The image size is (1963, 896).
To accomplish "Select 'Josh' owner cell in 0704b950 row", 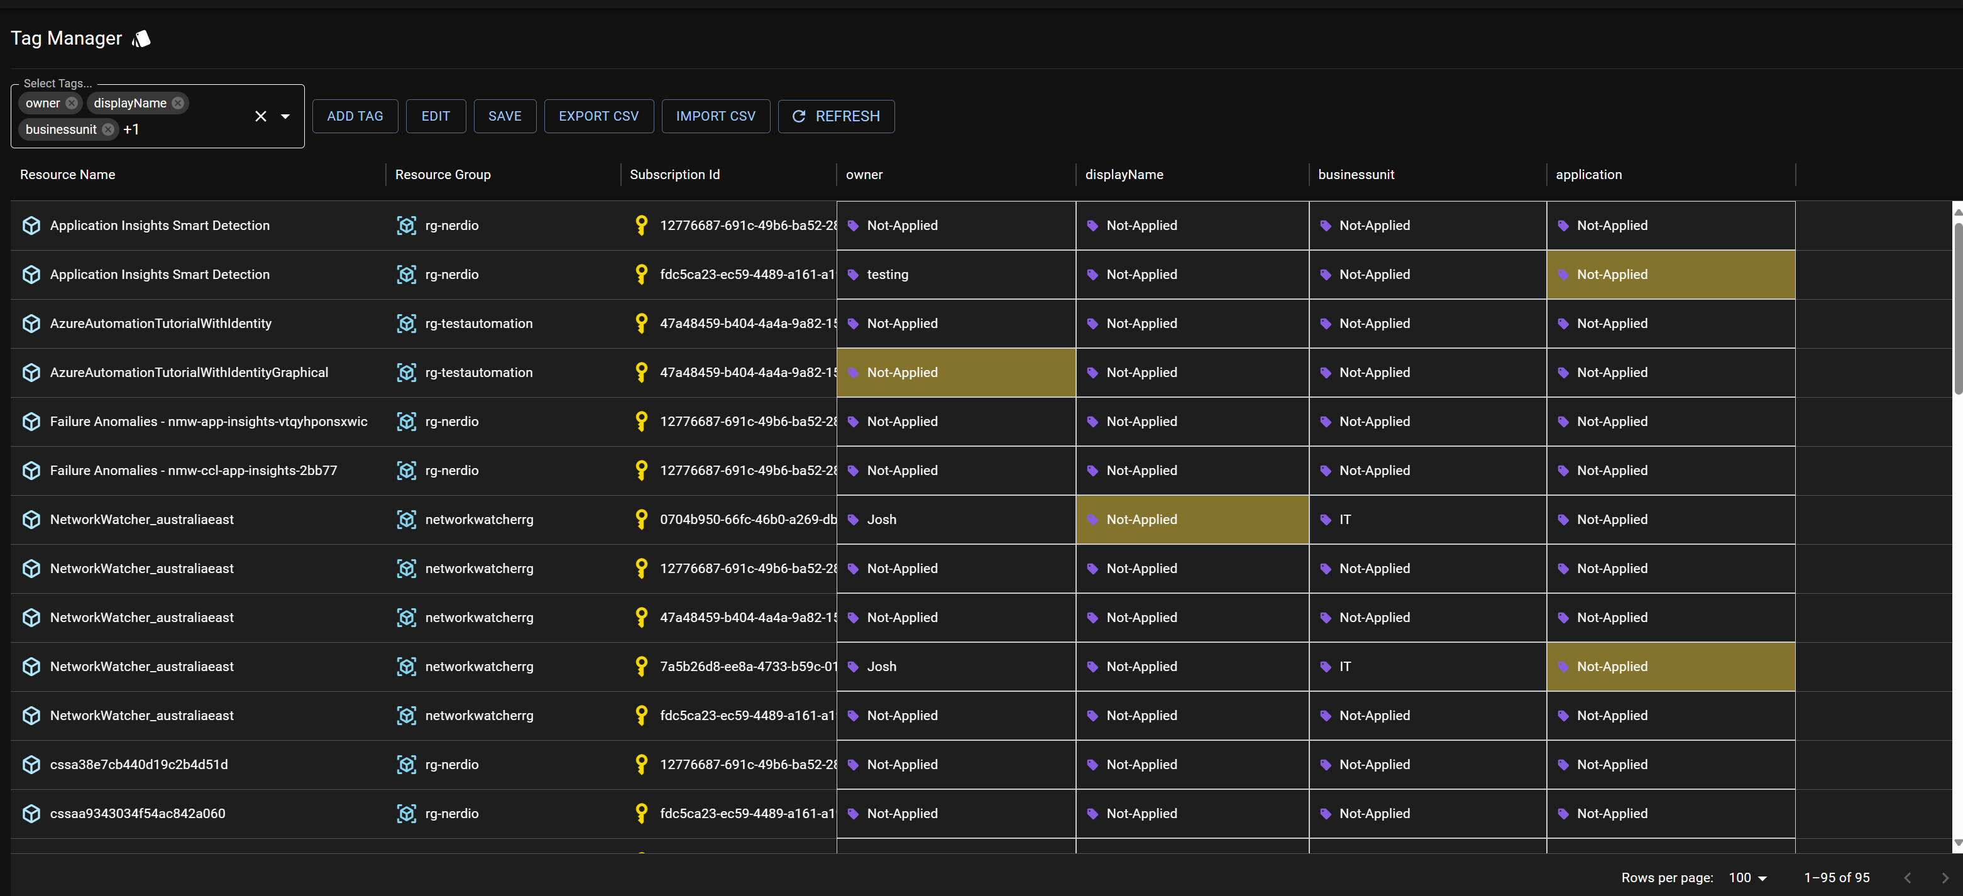I will click(956, 520).
